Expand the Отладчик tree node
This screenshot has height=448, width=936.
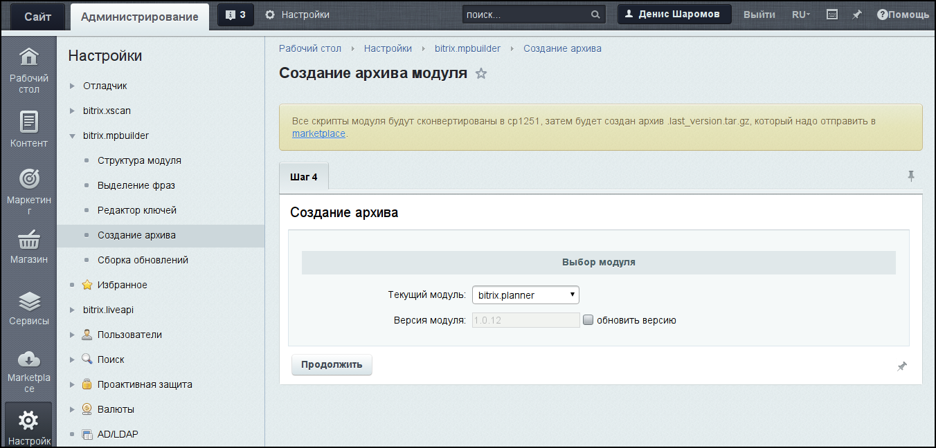[x=72, y=86]
